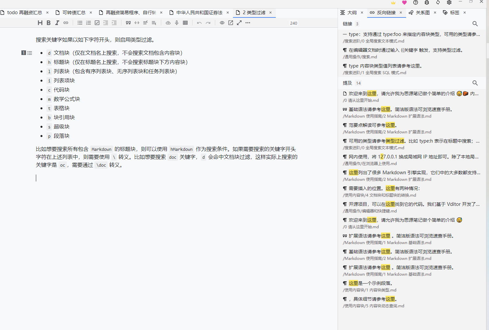The image size is (489, 330).
Task: Insert a task list checkbox item
Action: click(97, 23)
